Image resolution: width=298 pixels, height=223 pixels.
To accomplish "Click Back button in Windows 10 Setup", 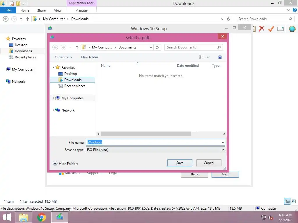I will 194,174.
